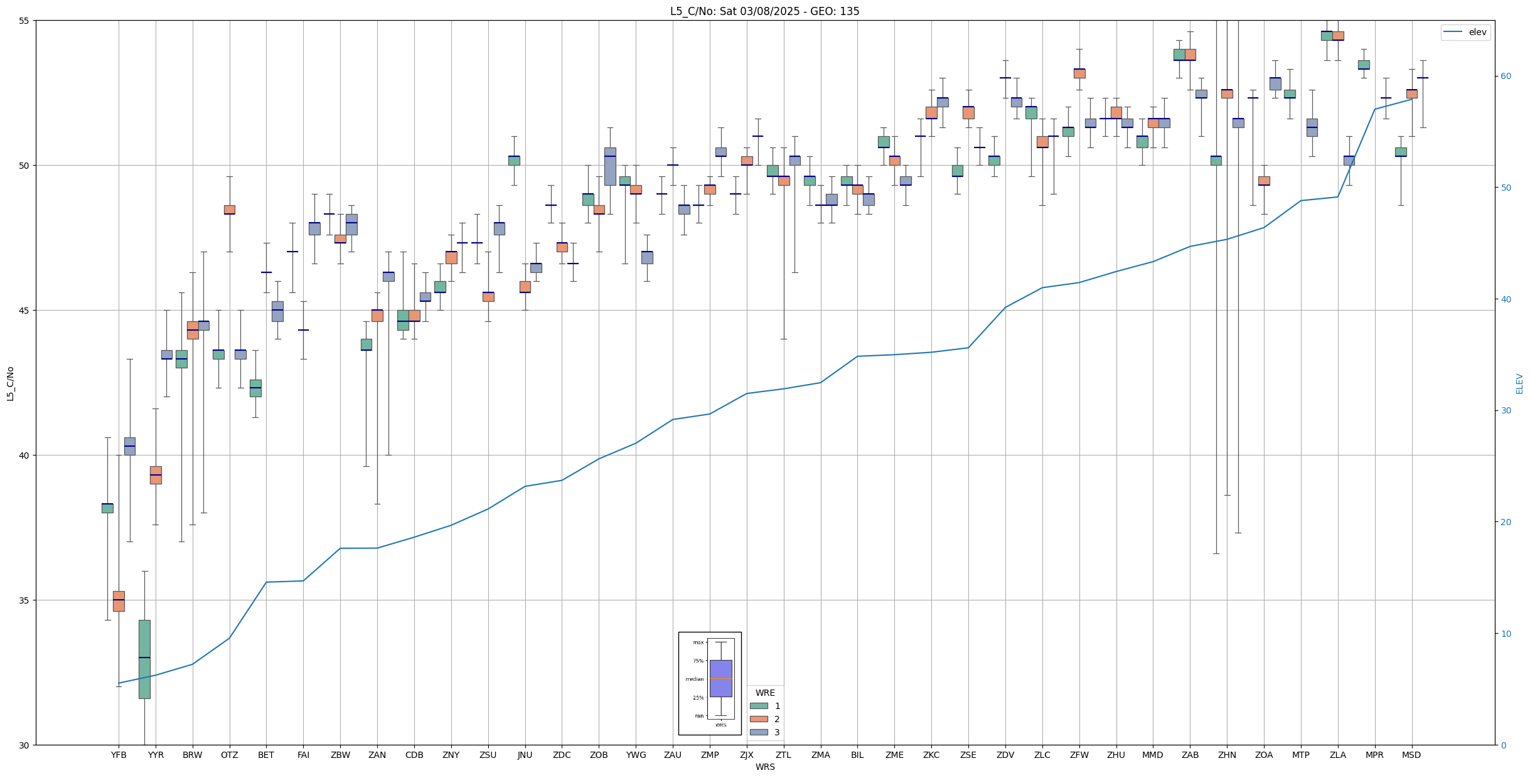Click the WRE legend title
Image resolution: width=1530 pixels, height=778 pixels.
point(764,693)
